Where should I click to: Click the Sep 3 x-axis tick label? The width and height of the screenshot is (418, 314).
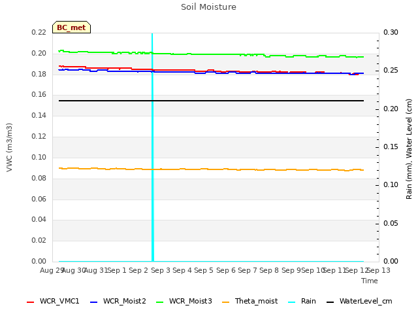(x=161, y=270)
